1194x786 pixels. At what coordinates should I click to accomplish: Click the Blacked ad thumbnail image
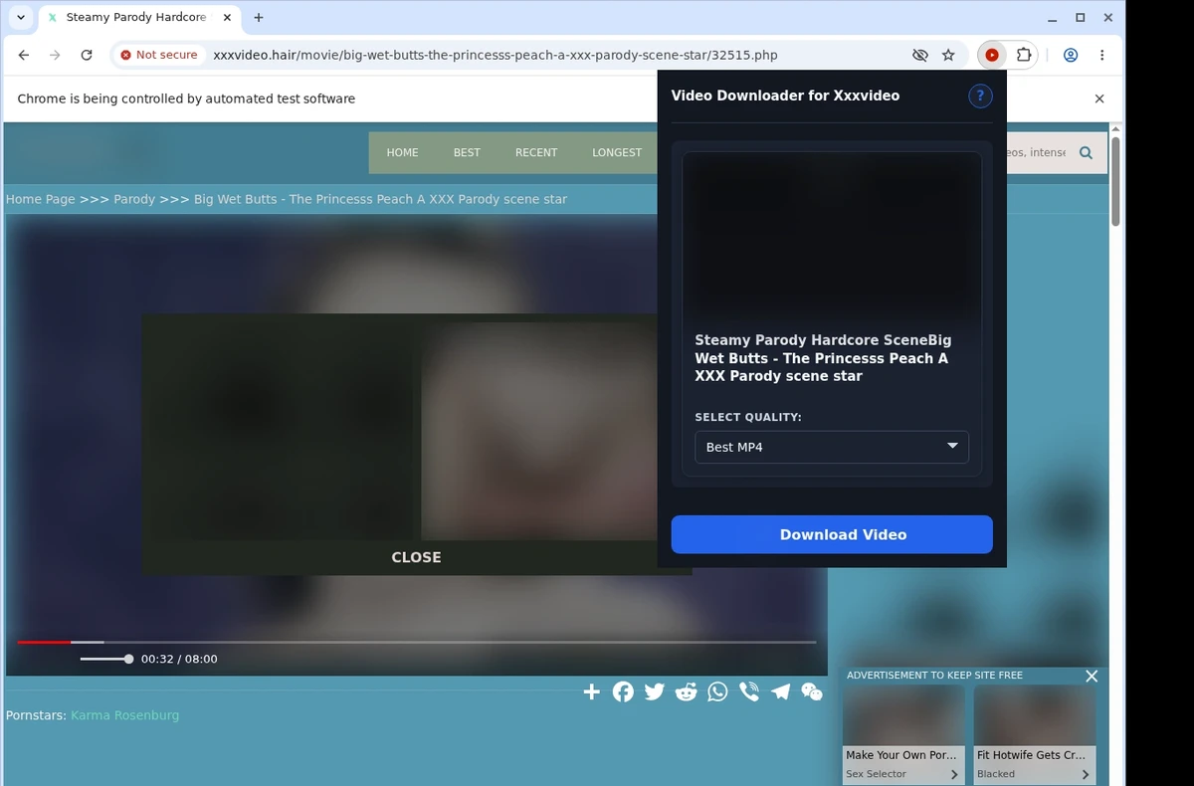click(1035, 715)
